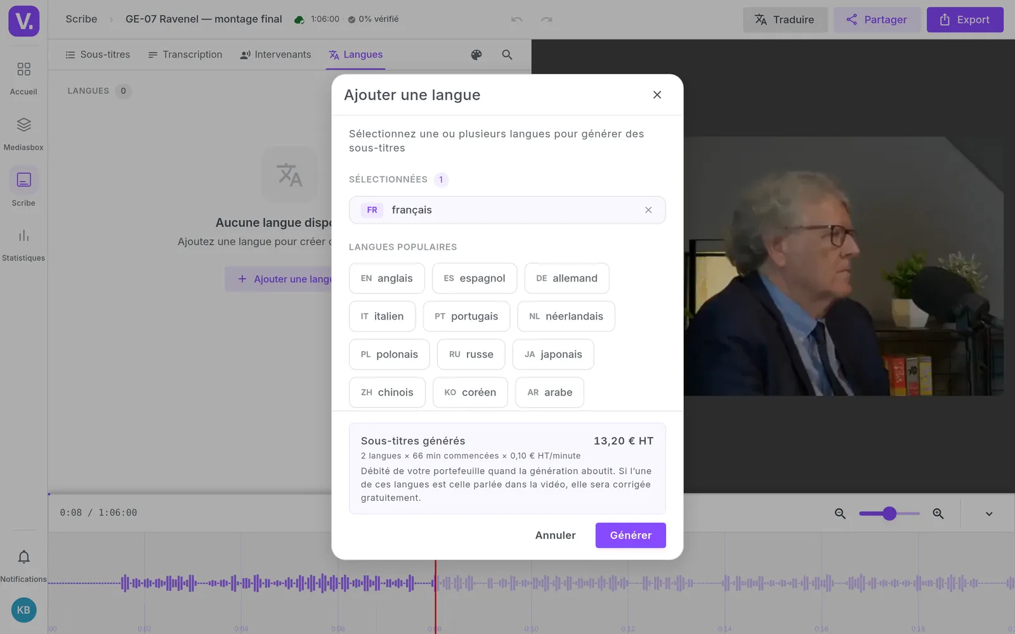The width and height of the screenshot is (1015, 634).
Task: Open Mediasbox in the sidebar
Action: (x=23, y=134)
